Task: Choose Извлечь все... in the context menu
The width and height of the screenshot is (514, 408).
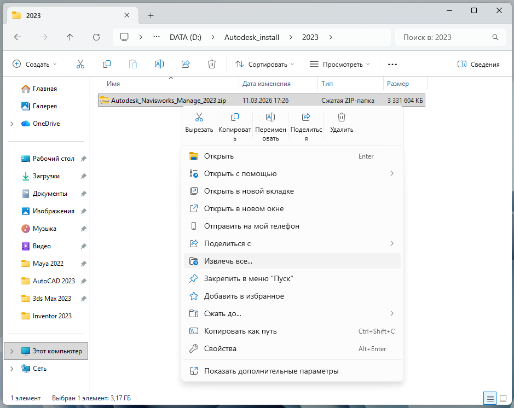Action: 292,261
